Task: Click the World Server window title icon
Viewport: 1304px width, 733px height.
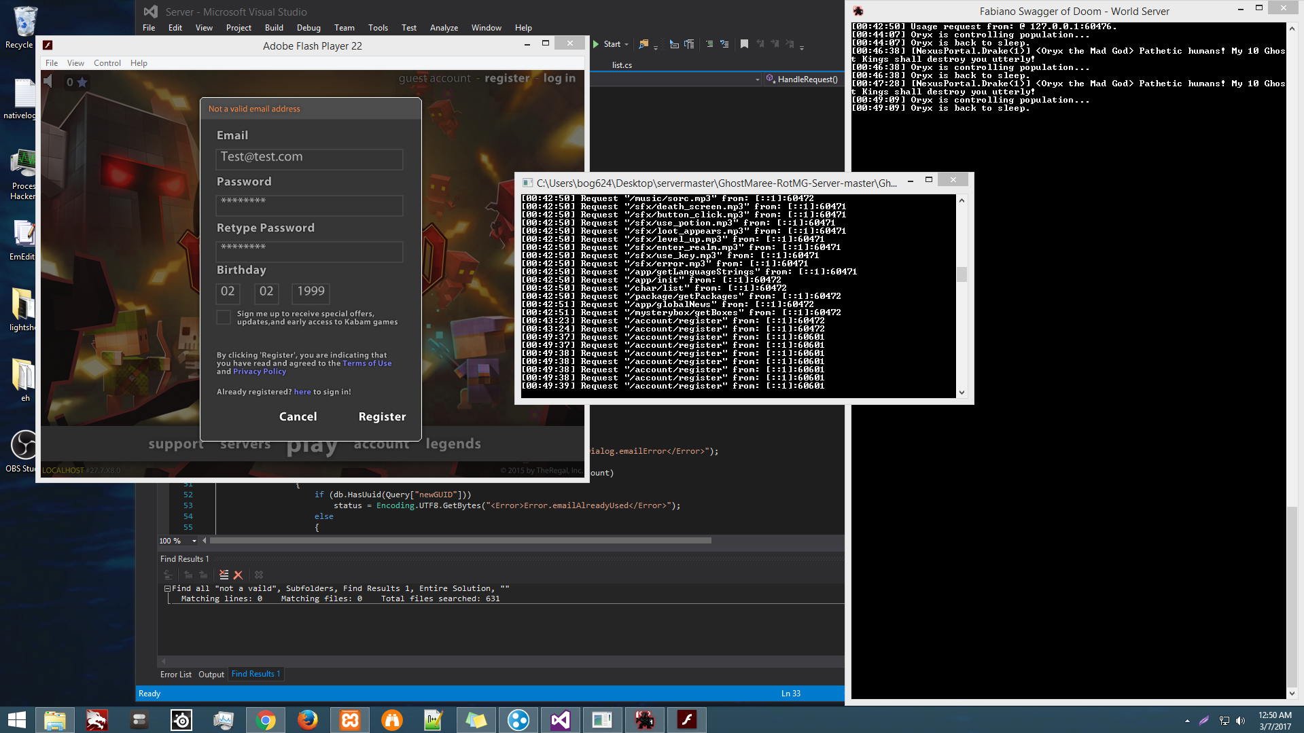Action: point(858,11)
